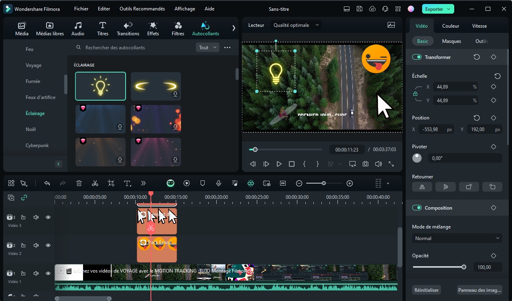
Task: Add keyframe for Transformer
Action: tap(494, 57)
